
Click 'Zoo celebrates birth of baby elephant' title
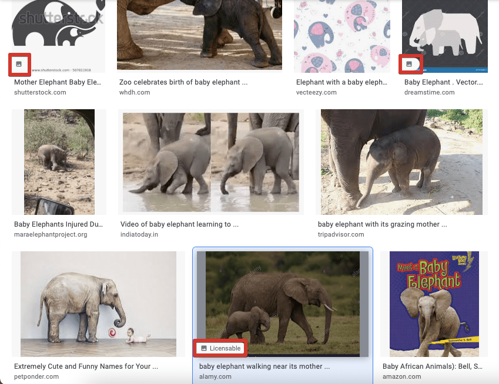pos(183,82)
